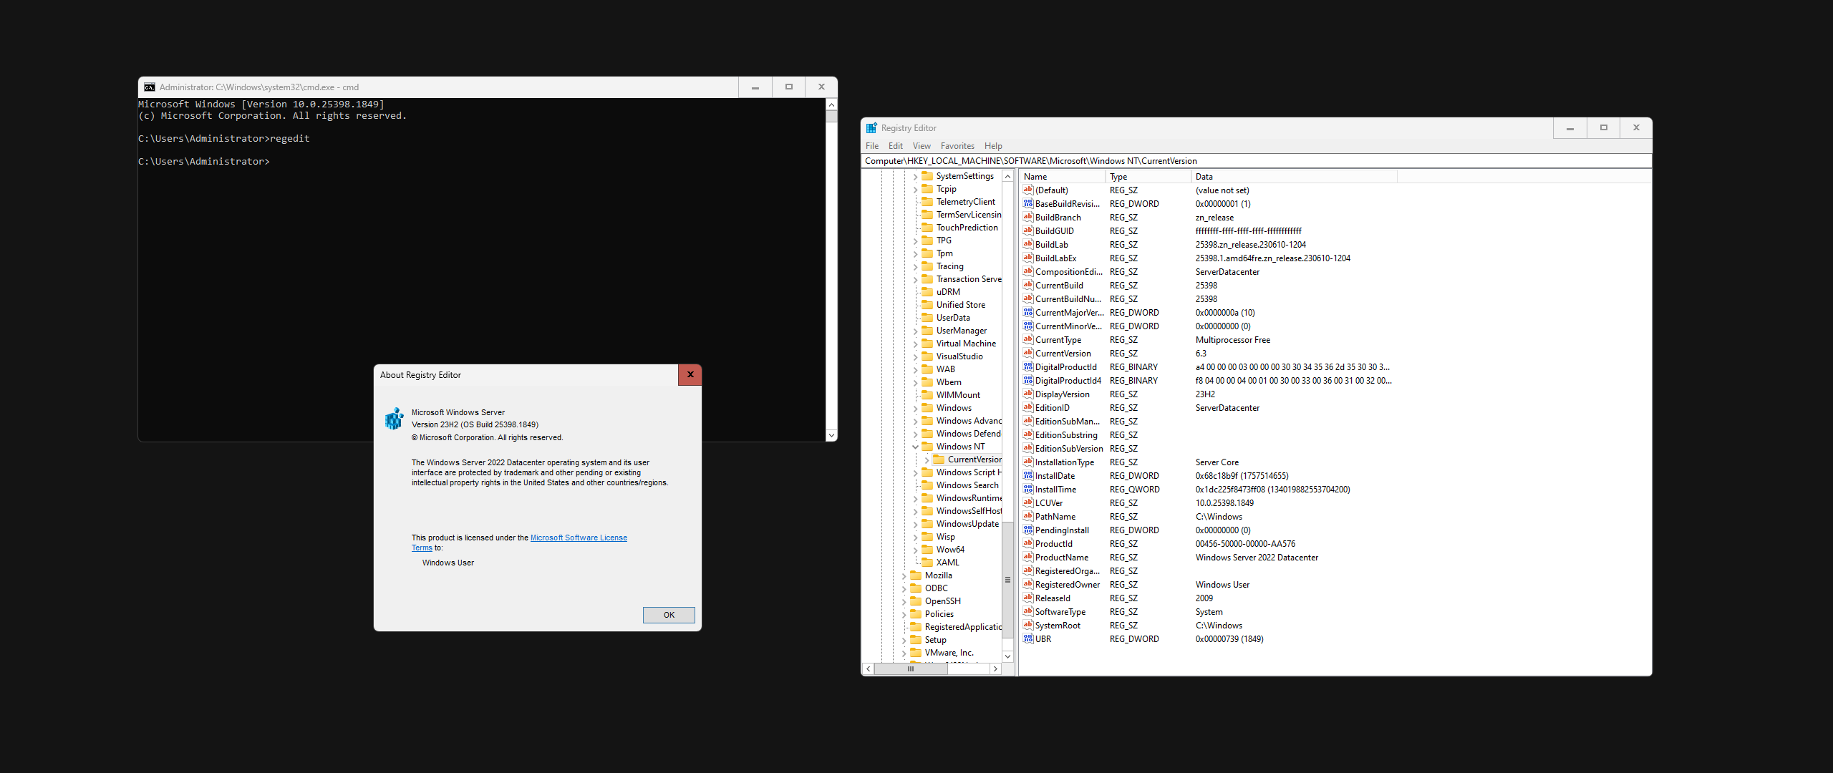Click the cmd window title bar icon
This screenshot has height=773, width=1833.
(x=150, y=87)
